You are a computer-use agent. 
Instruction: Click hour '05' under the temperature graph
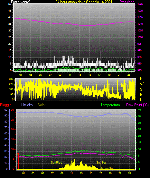point(42,173)
